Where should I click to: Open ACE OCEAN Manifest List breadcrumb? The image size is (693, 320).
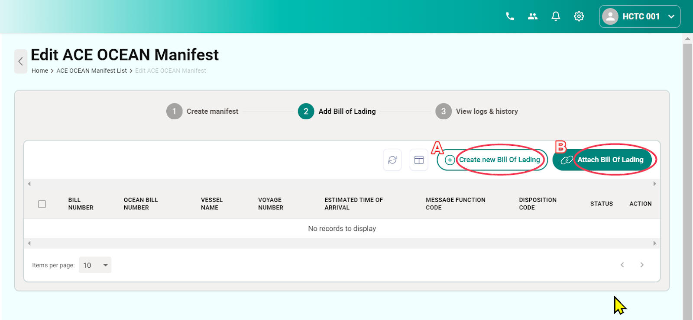(x=91, y=71)
